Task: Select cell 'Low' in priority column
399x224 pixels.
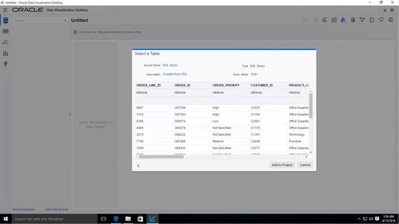Action: tap(215, 121)
